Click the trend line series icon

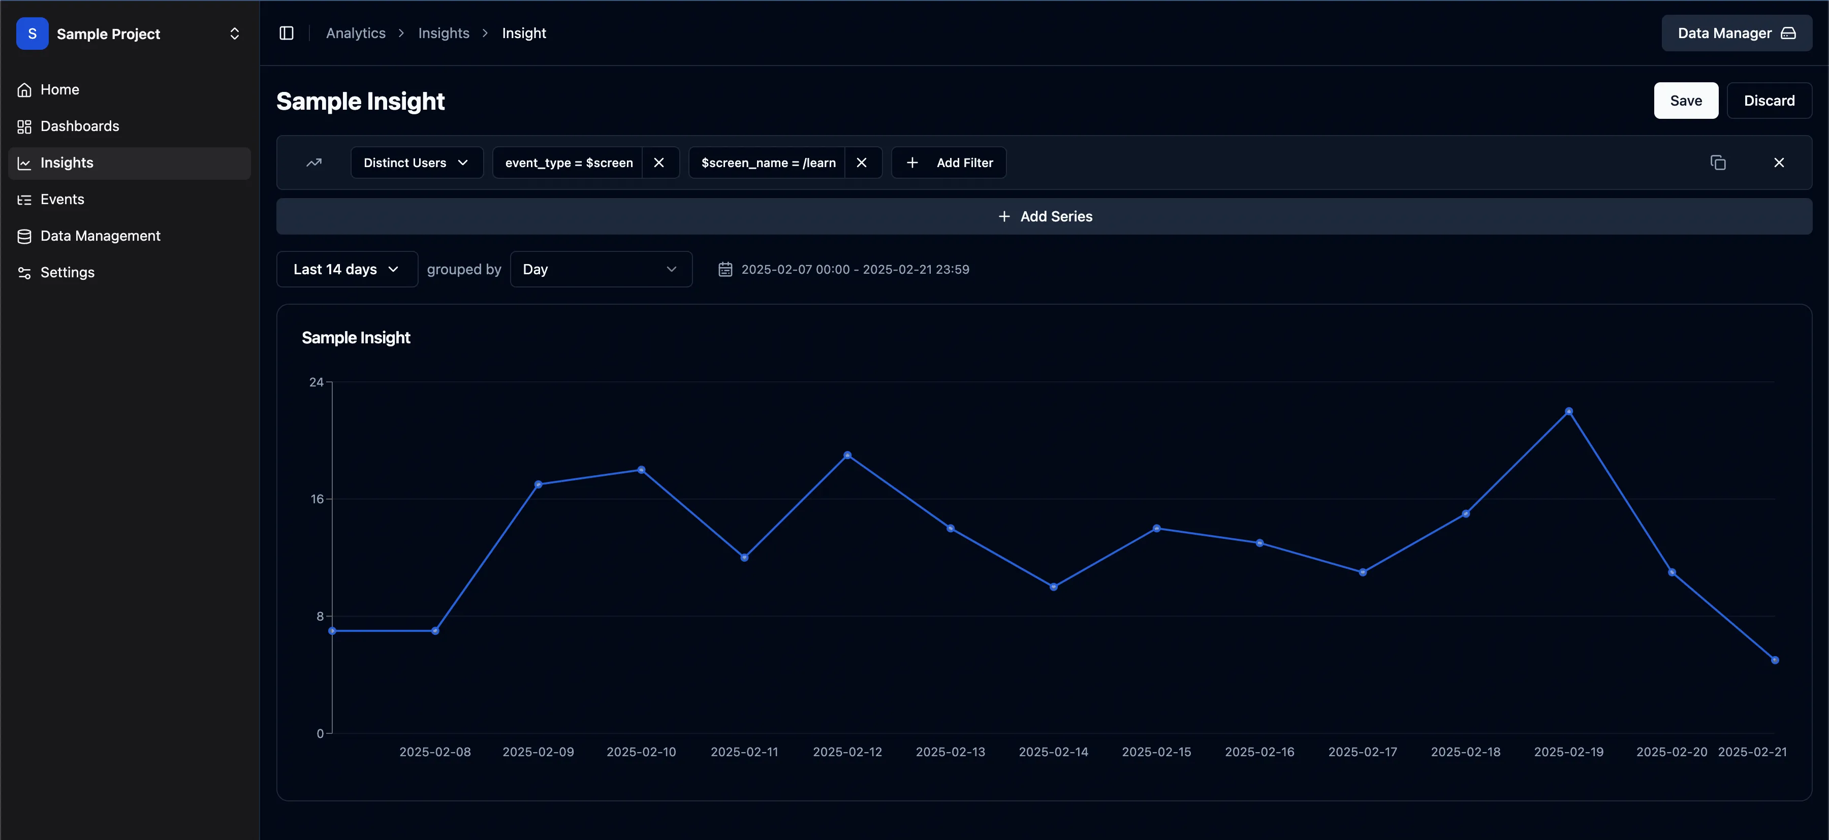tap(314, 163)
